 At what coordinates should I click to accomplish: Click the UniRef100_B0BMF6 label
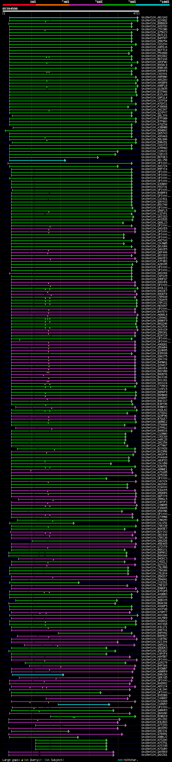pyautogui.click(x=154, y=193)
